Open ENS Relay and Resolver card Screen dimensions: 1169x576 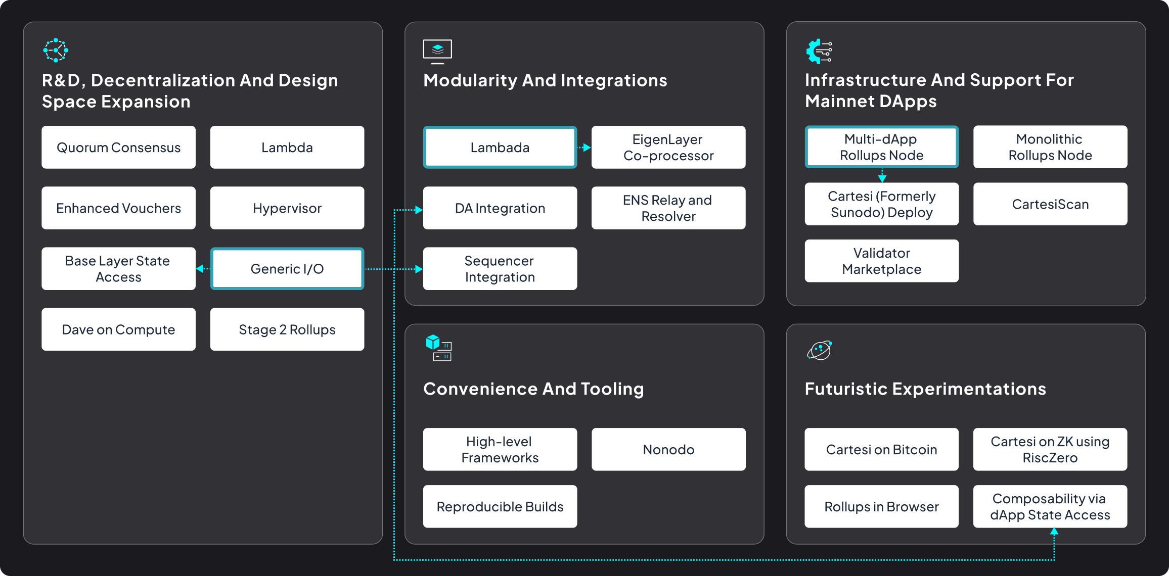[668, 208]
